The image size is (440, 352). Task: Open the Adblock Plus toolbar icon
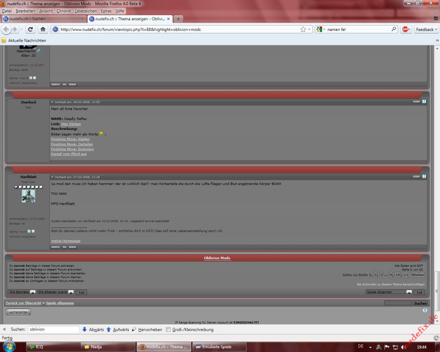[x=405, y=29]
